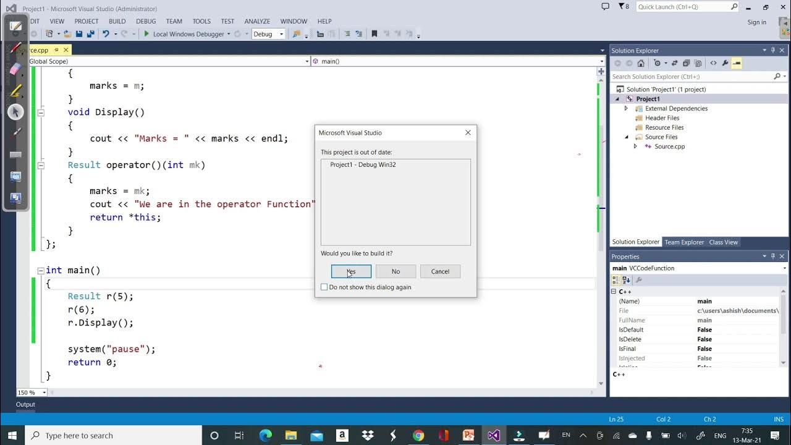Viewport: 791px width, 445px height.
Task: Select Header Files folder
Action: pos(662,118)
